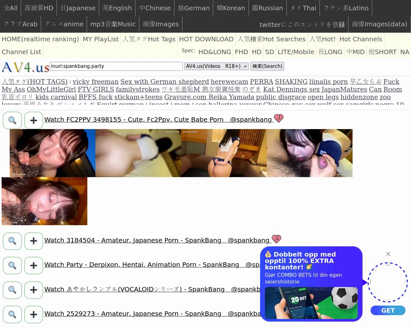Click the football betting ad image

coord(311,303)
